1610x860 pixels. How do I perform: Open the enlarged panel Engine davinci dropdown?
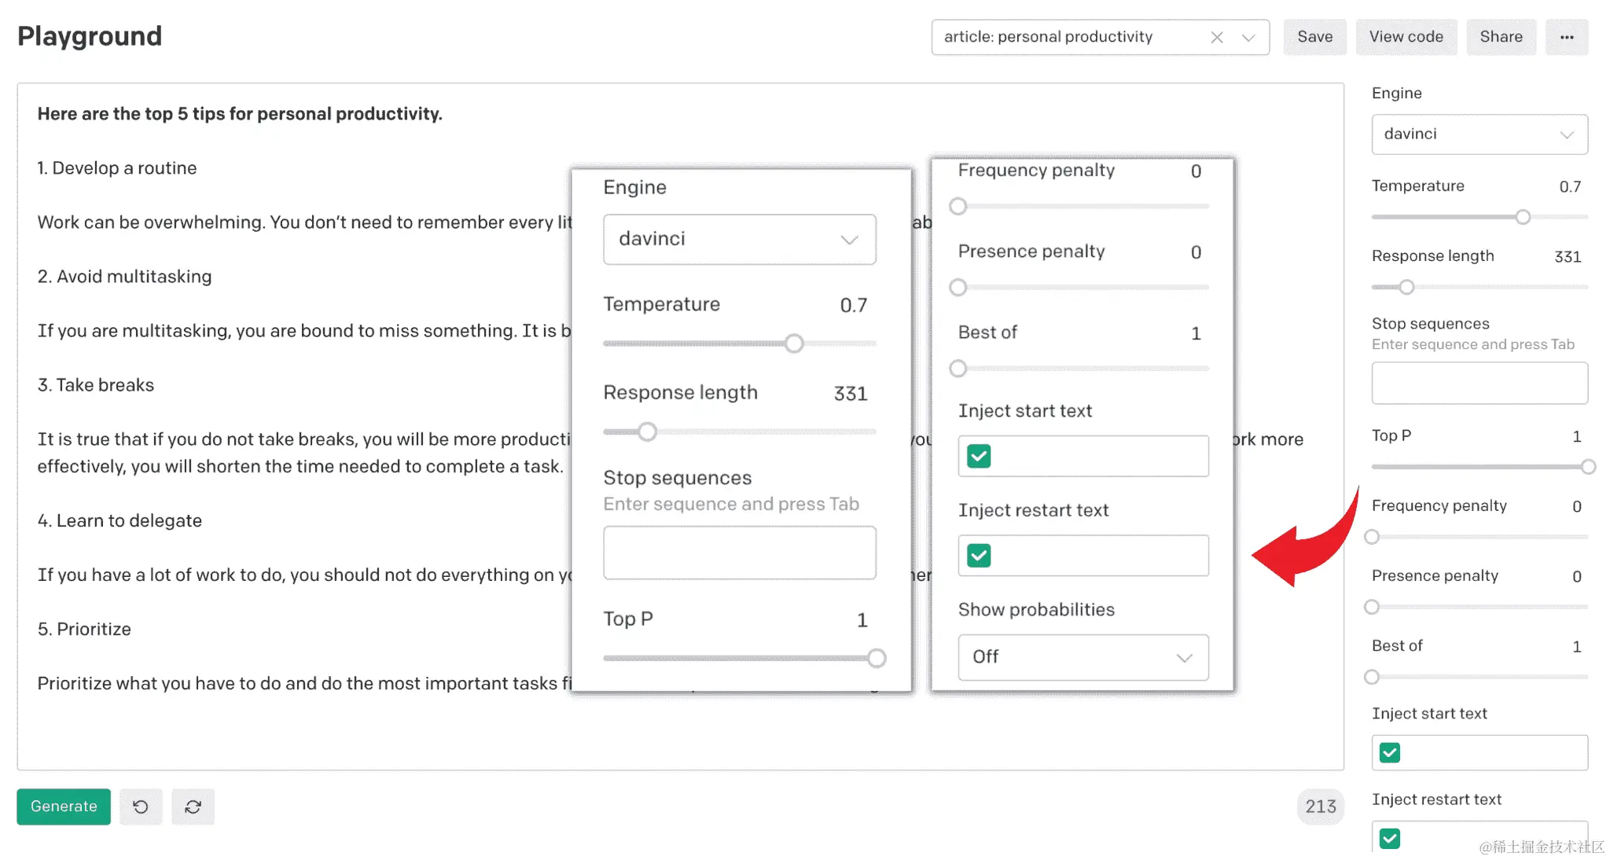(740, 239)
